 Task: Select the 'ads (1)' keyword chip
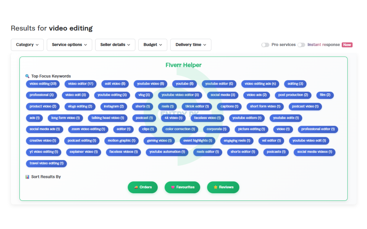tap(34, 118)
